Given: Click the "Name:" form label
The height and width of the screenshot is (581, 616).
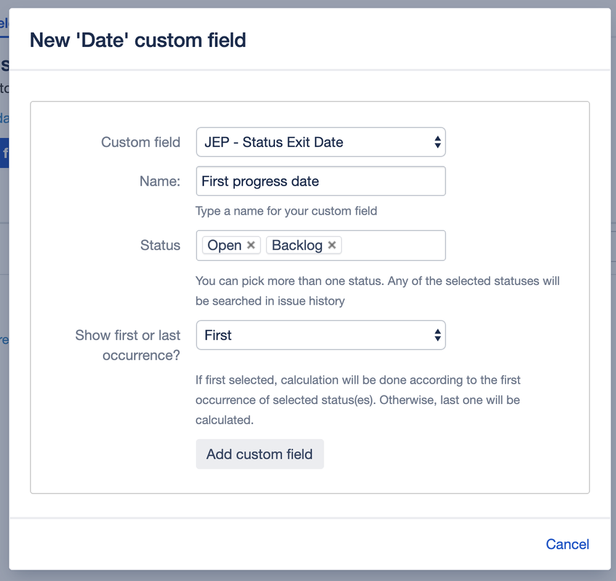Looking at the screenshot, I should (160, 181).
